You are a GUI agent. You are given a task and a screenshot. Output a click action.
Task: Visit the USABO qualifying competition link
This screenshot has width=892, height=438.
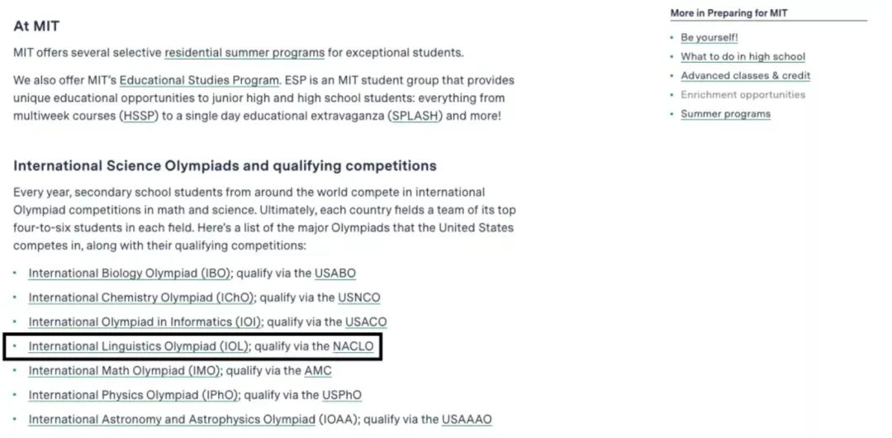tap(335, 273)
